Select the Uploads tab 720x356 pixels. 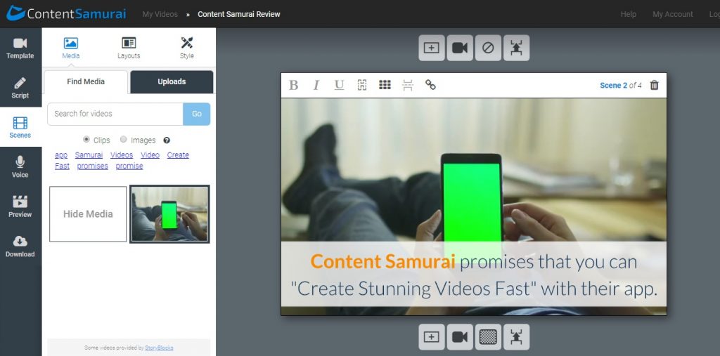tap(172, 81)
